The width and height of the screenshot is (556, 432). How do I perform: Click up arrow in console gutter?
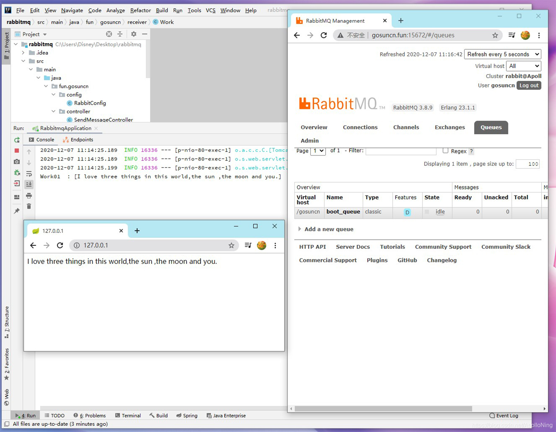pos(29,152)
